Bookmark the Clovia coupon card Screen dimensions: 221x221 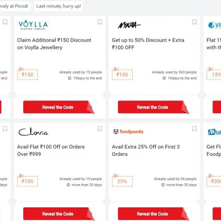(x=100, y=129)
